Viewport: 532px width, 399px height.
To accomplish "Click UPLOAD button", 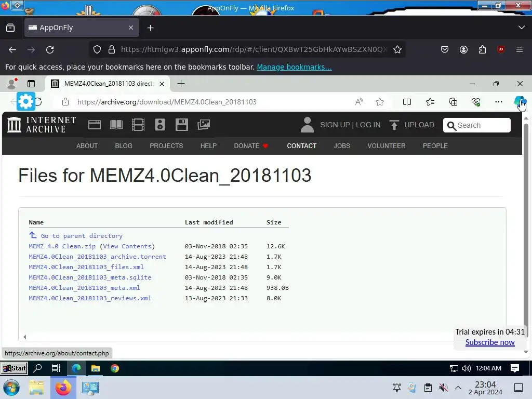I will tap(411, 125).
